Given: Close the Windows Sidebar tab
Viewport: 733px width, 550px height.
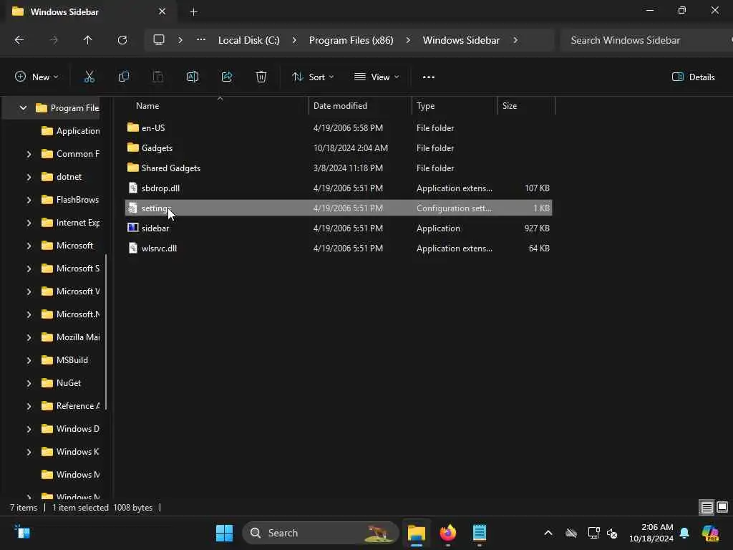Looking at the screenshot, I should click(x=162, y=11).
